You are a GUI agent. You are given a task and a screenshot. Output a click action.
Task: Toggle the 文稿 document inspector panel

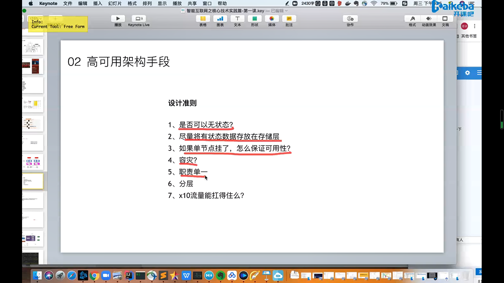445,19
